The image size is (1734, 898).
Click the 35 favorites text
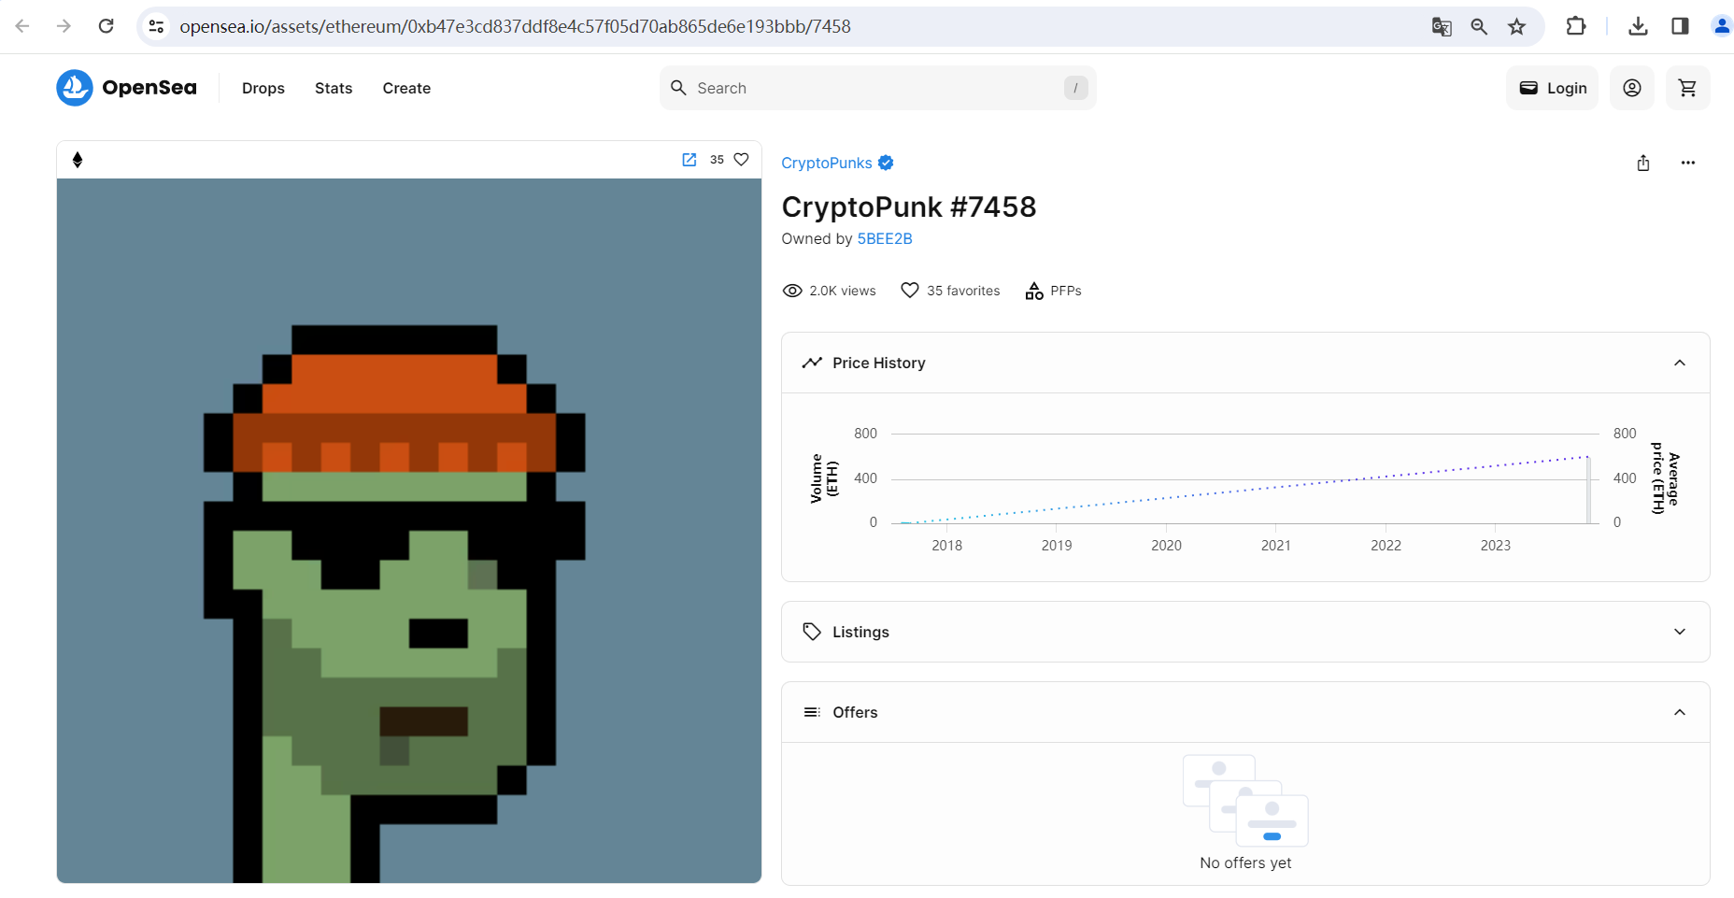[x=963, y=291]
